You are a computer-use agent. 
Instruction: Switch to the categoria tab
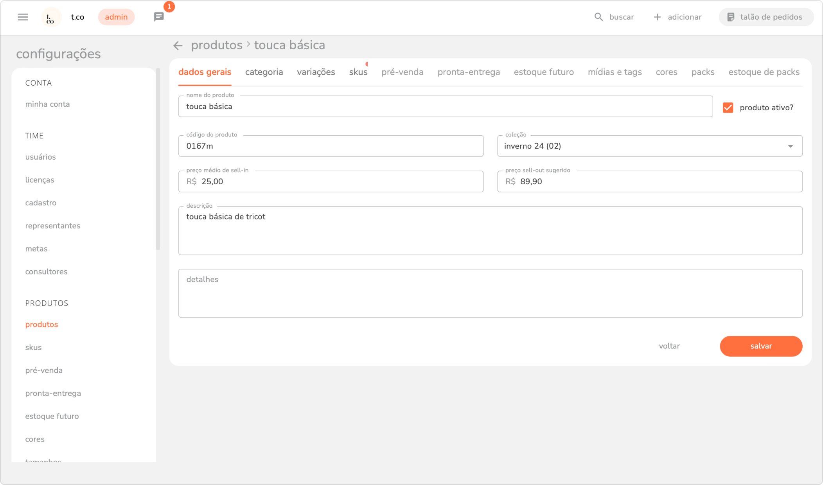tap(264, 72)
